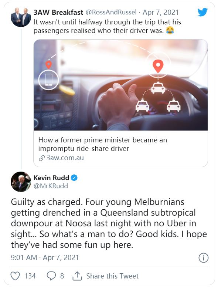Open Kevin Rudd's profile avatar

(21, 182)
